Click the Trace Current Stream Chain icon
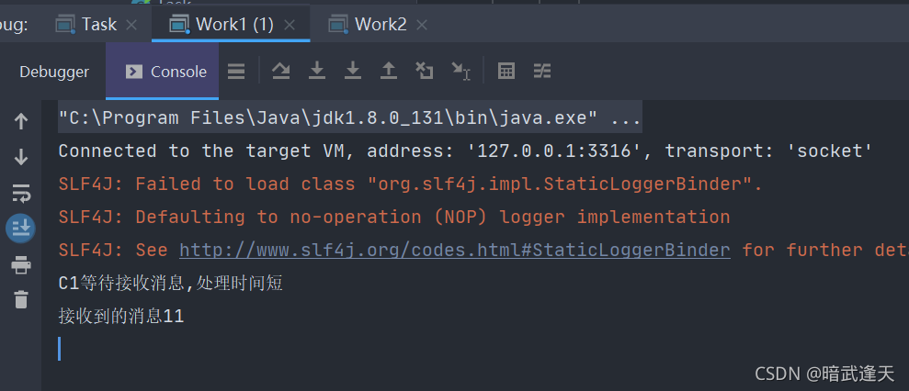This screenshot has width=909, height=391. tap(542, 72)
